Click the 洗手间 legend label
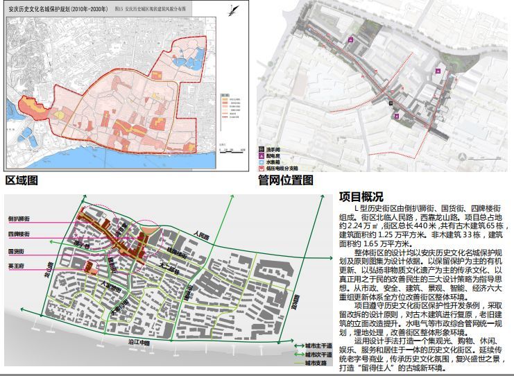 [273, 150]
